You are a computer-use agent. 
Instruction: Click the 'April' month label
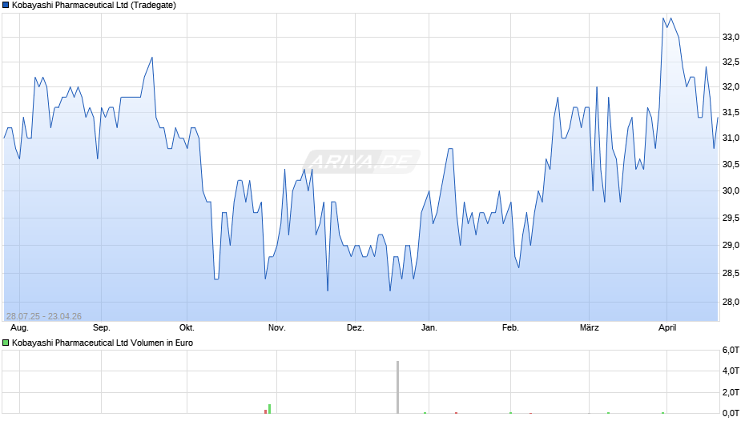(x=667, y=328)
